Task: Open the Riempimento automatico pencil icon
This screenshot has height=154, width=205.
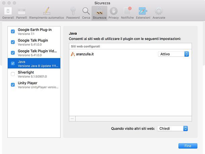Action: pyautogui.click(x=47, y=11)
